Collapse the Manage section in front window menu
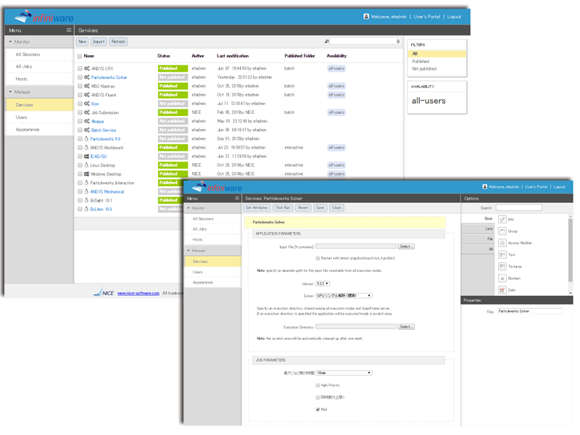The height and width of the screenshot is (435, 580). (x=188, y=250)
